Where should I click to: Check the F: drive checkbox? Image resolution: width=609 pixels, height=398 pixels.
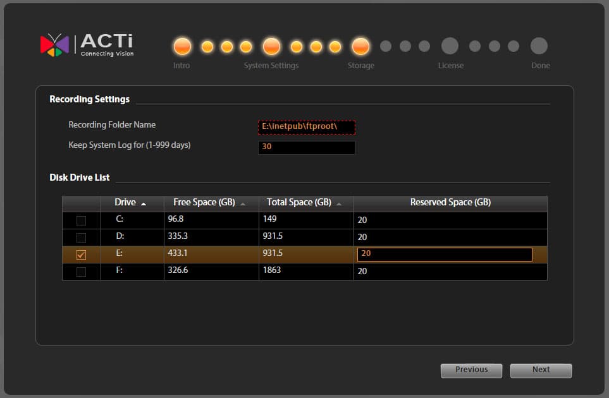(81, 272)
